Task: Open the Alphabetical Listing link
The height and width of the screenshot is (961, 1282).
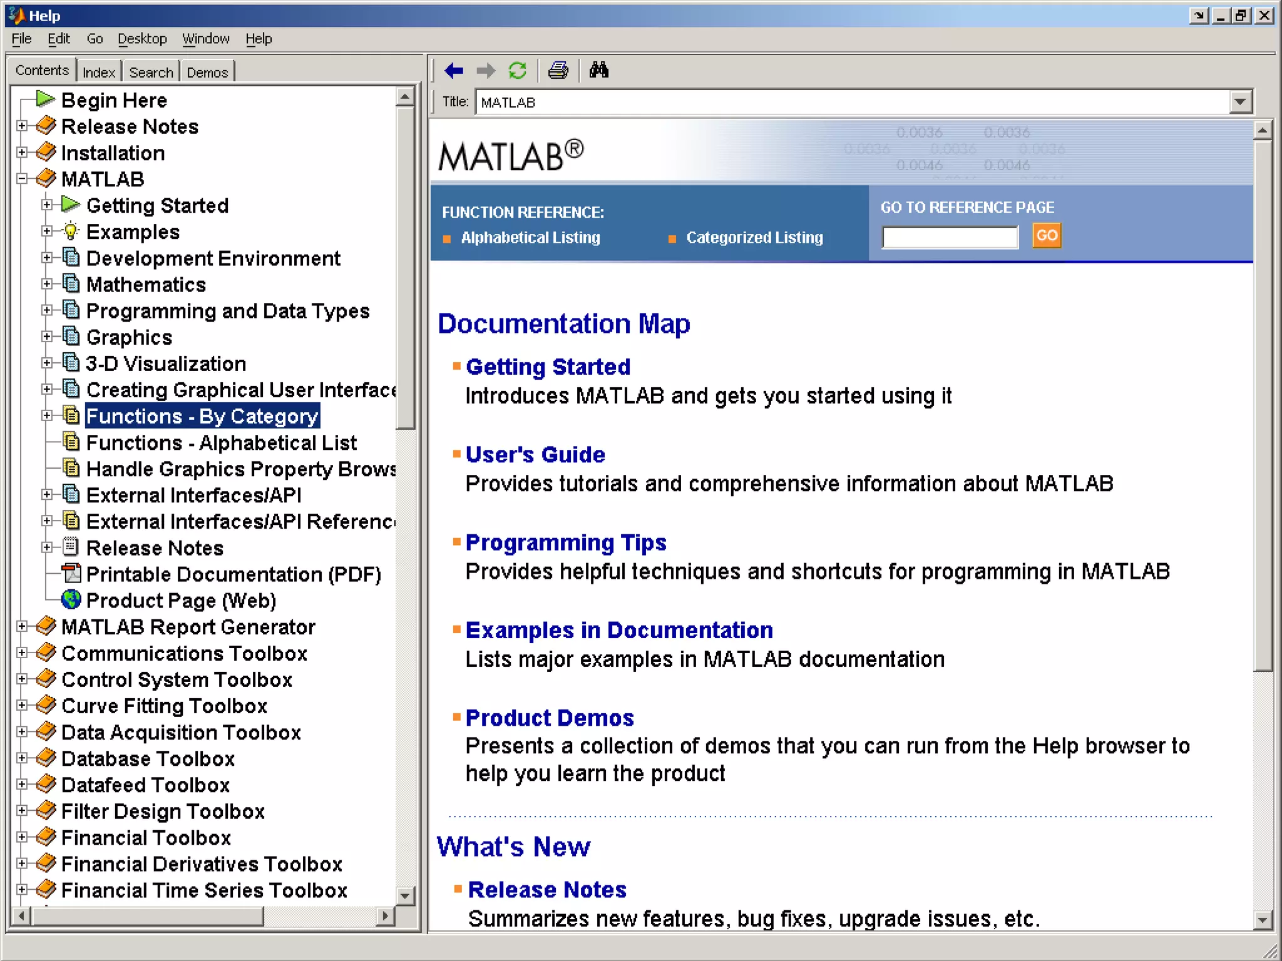Action: point(530,238)
